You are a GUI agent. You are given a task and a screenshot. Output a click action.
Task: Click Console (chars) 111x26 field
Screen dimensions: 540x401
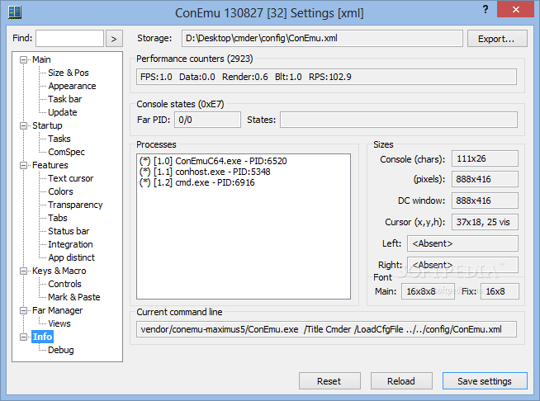click(485, 158)
